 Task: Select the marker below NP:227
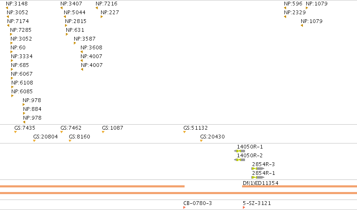click(102, 17)
